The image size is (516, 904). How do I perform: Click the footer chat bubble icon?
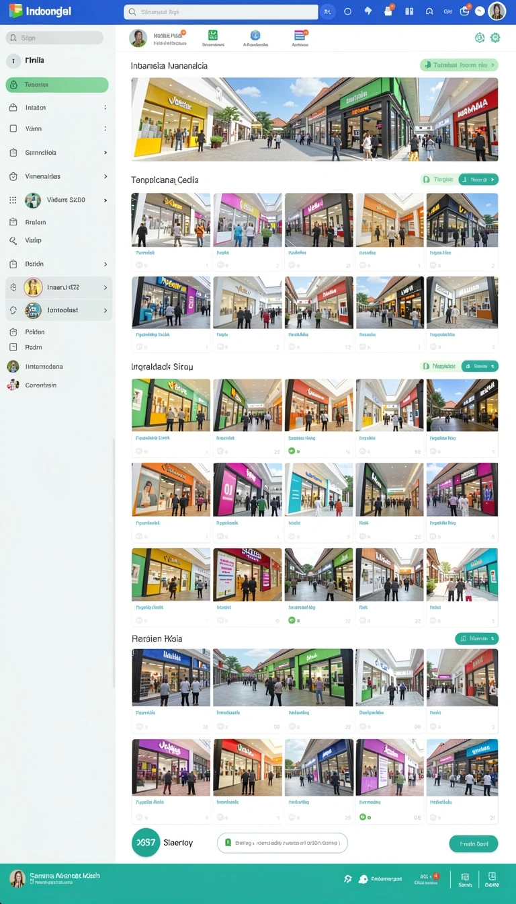pyautogui.click(x=363, y=878)
